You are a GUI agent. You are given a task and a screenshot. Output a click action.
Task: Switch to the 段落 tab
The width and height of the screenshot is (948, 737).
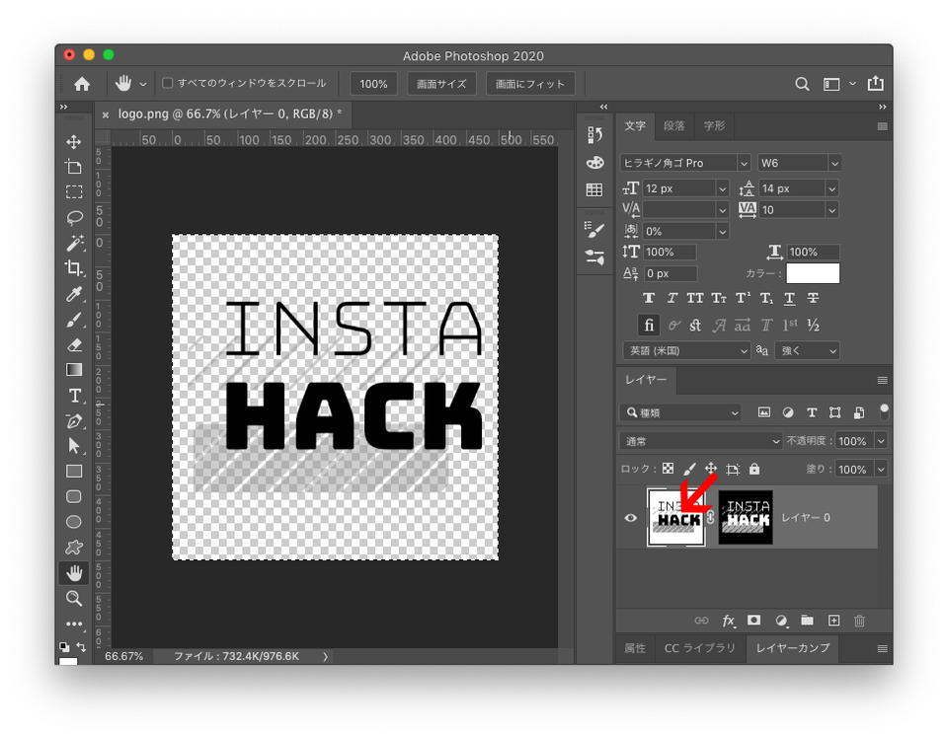[x=674, y=125]
